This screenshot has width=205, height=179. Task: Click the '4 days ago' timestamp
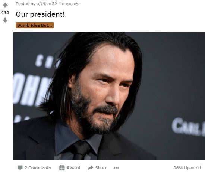click(x=69, y=4)
